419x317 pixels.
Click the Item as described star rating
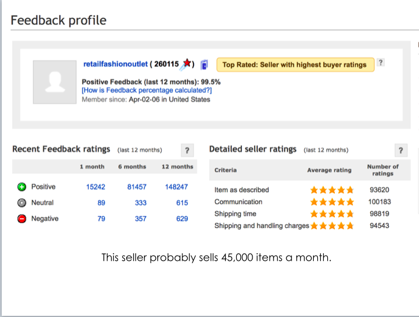point(332,190)
